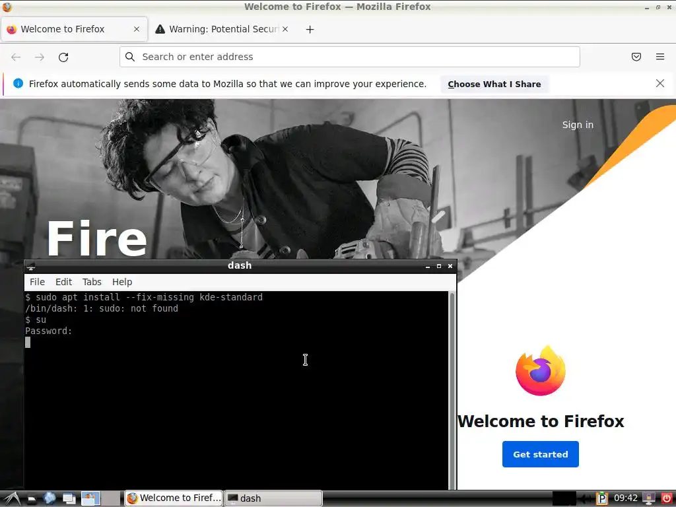
Task: Click the info icon in notification bar
Action: (18, 83)
